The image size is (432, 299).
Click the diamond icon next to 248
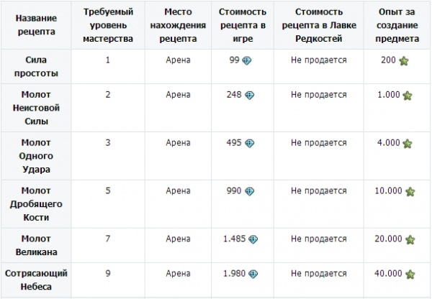(x=249, y=95)
